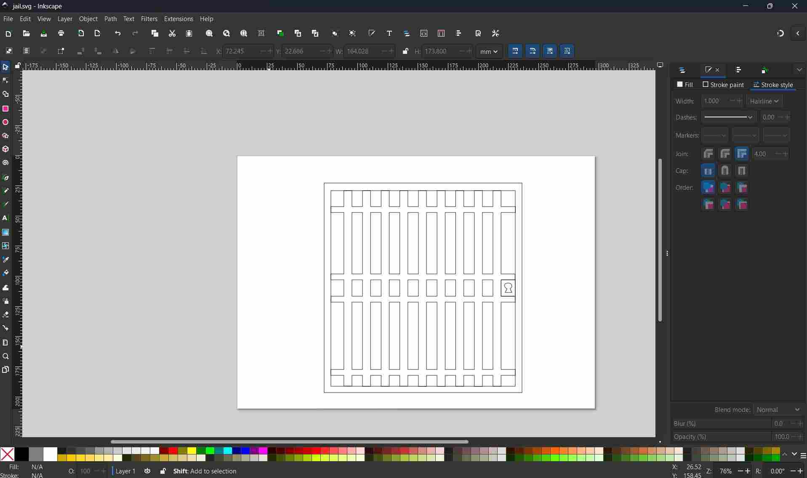Close the Fill and Stroke dialog tab

coord(717,70)
